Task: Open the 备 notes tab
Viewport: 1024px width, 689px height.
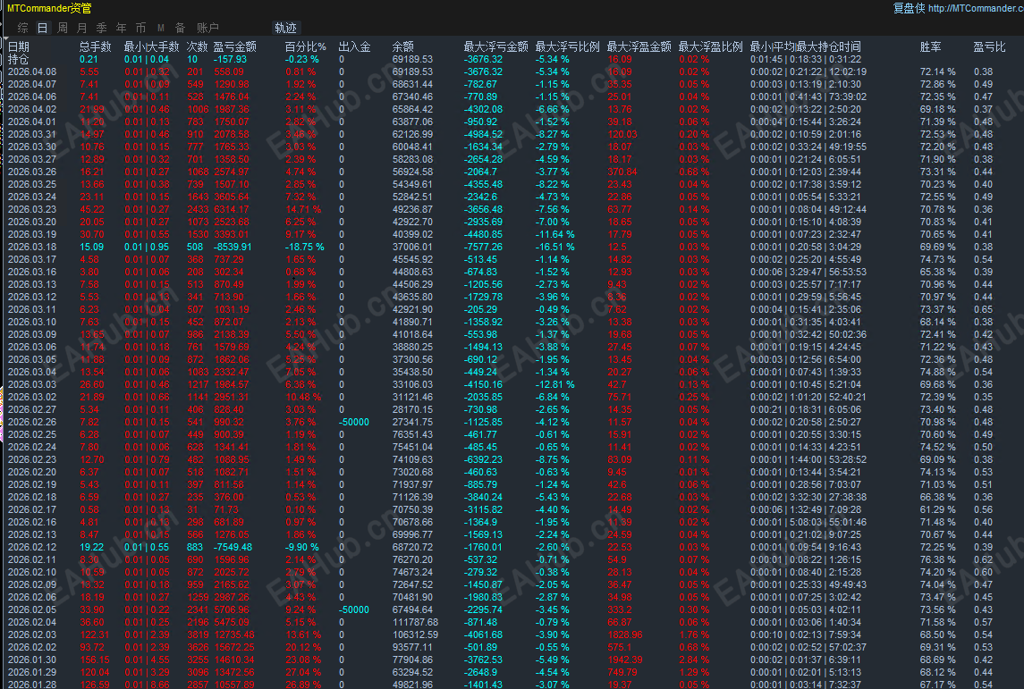Action: [x=181, y=28]
